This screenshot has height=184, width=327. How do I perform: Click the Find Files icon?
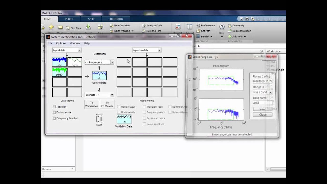[68, 28]
